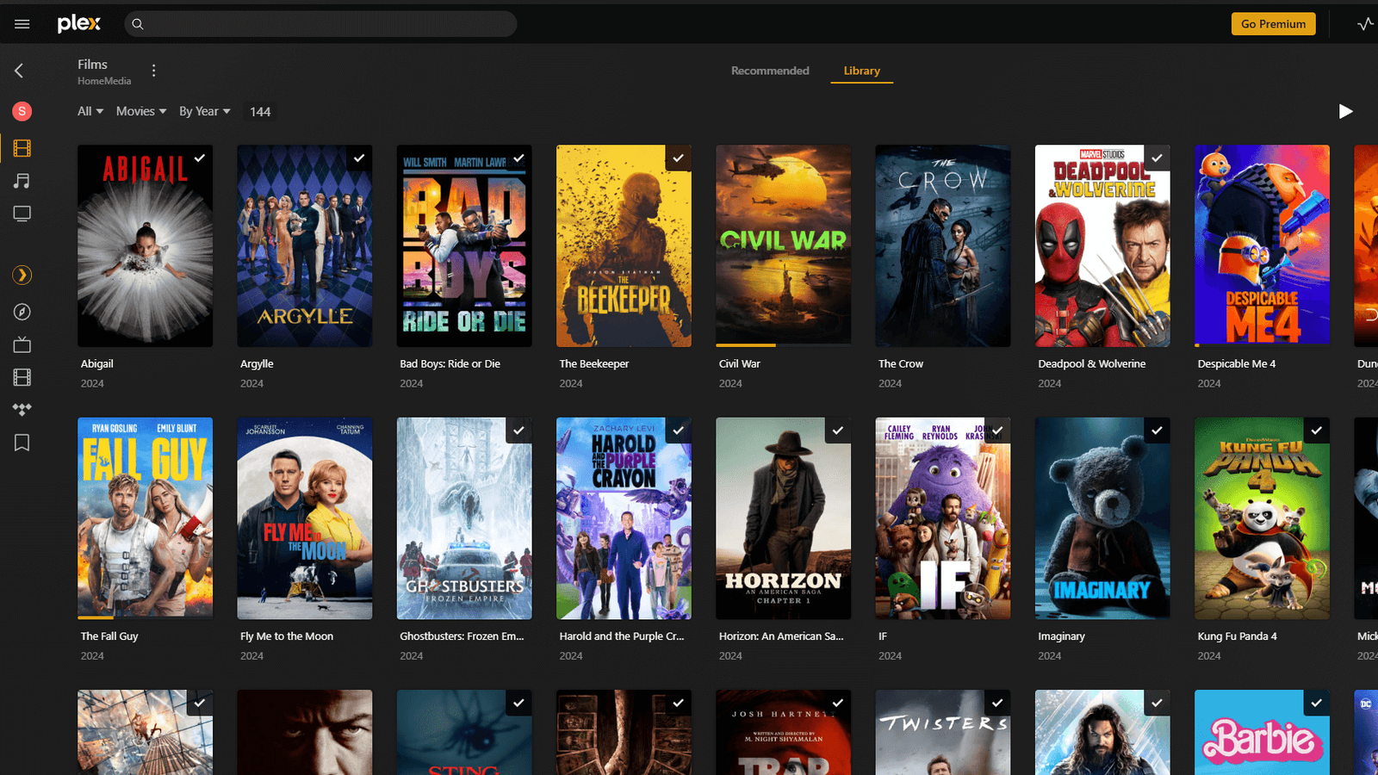Select the Movies library icon in sidebar
The width and height of the screenshot is (1378, 775).
(x=22, y=148)
